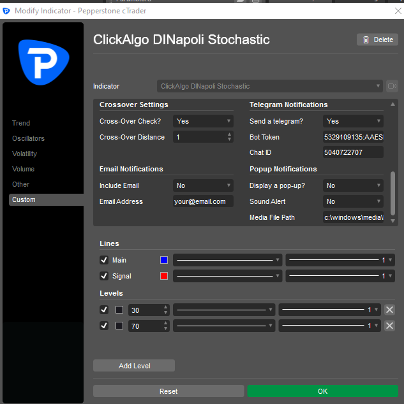Toggle the level 30 checkbox

point(104,310)
